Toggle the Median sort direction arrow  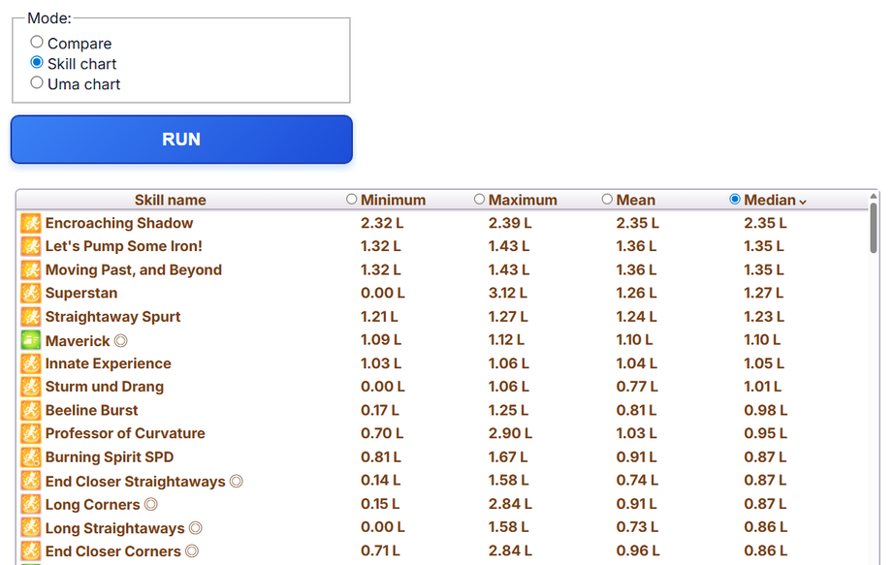point(803,202)
